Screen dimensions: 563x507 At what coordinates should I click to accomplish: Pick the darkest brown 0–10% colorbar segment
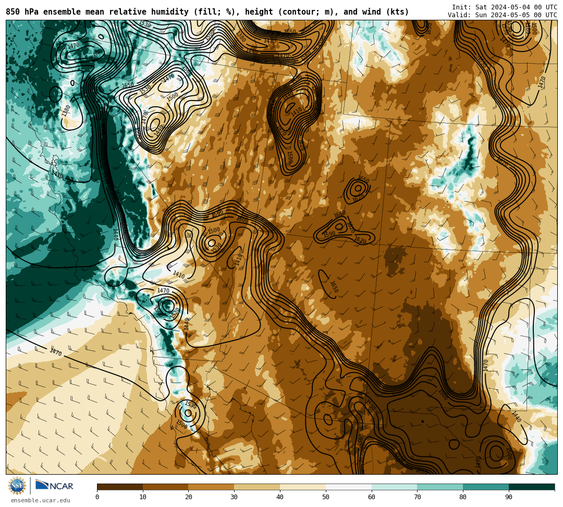(120, 487)
